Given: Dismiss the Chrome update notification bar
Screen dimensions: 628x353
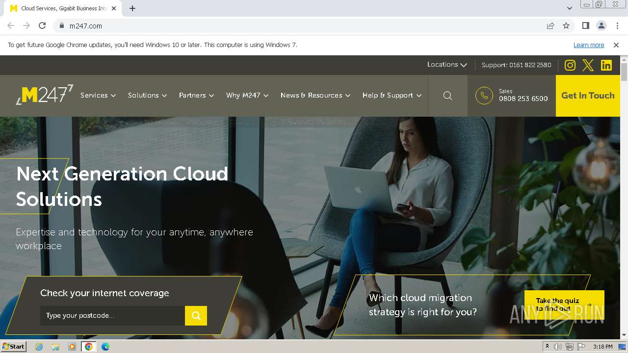Looking at the screenshot, I should (616, 45).
